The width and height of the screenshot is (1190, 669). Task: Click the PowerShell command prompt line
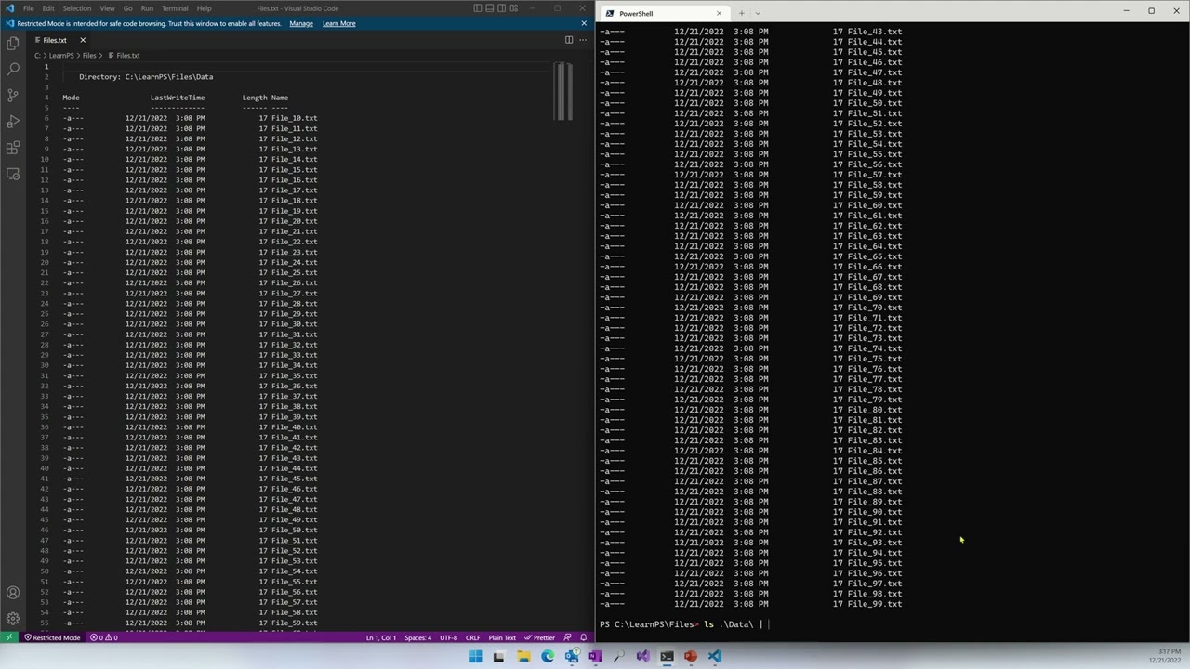684,624
